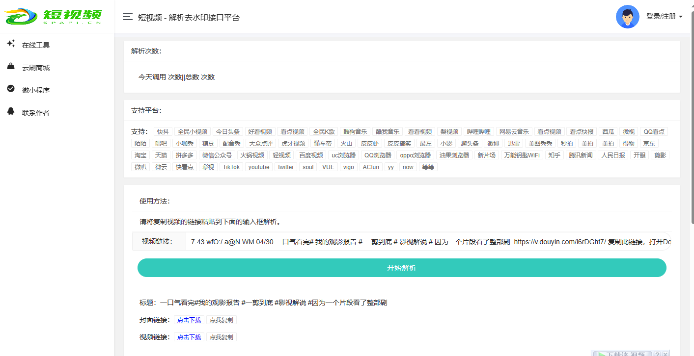Click the 微博 platform tag
This screenshot has width=694, height=356.
click(493, 144)
